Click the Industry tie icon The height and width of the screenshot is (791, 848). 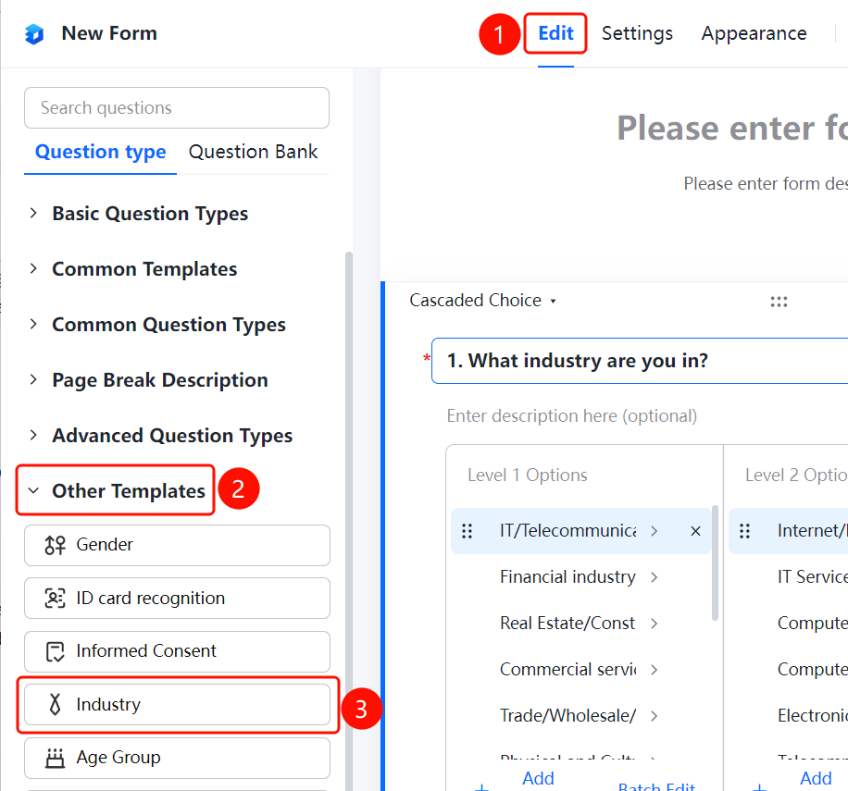[55, 704]
